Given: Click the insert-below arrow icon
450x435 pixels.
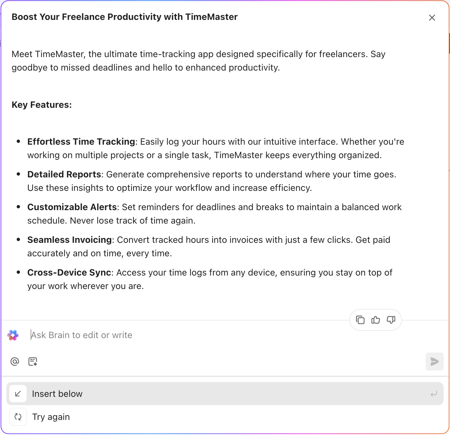Looking at the screenshot, I should point(18,394).
